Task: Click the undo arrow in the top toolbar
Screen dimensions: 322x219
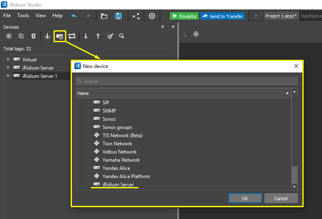Action: pos(74,16)
